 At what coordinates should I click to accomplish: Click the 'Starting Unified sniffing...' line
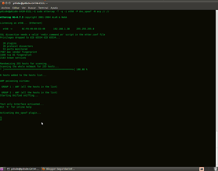[x=19, y=95]
